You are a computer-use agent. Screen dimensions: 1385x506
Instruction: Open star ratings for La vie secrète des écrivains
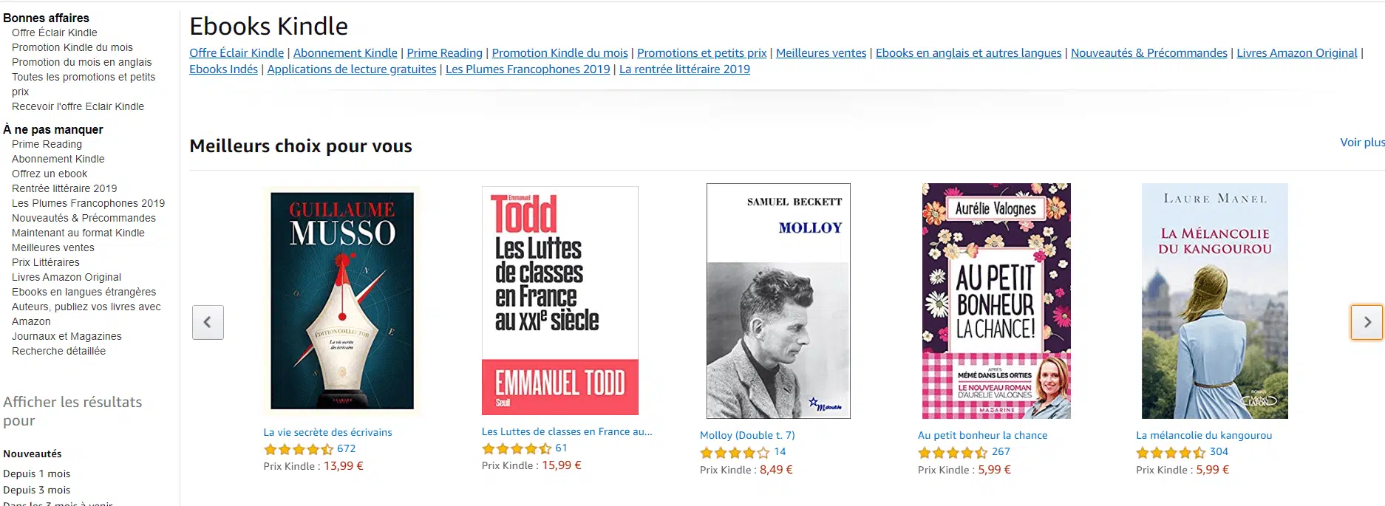tap(299, 449)
